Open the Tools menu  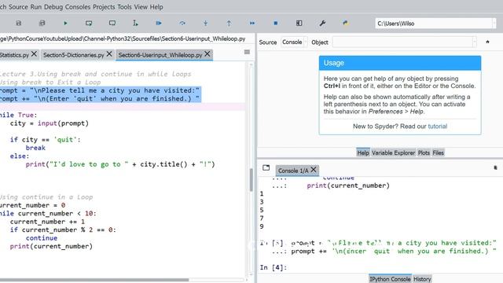click(124, 7)
